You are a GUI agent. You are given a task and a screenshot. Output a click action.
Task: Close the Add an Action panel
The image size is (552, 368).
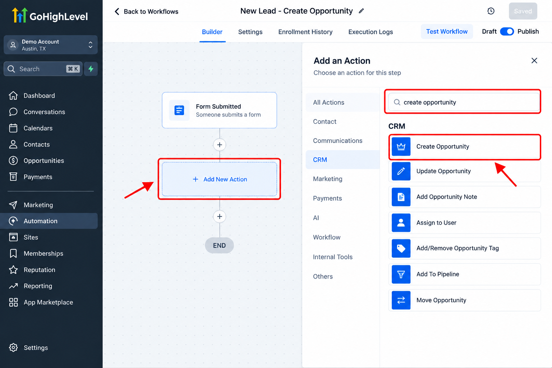click(534, 61)
